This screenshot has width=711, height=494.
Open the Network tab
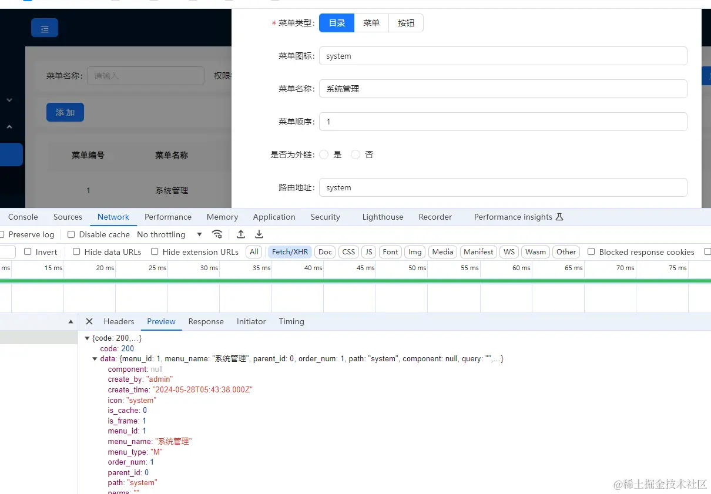(113, 217)
